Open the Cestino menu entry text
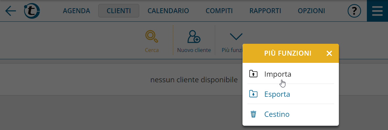 277,114
